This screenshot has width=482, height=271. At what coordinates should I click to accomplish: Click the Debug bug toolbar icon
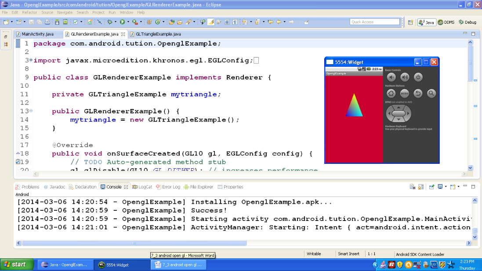coord(110,22)
